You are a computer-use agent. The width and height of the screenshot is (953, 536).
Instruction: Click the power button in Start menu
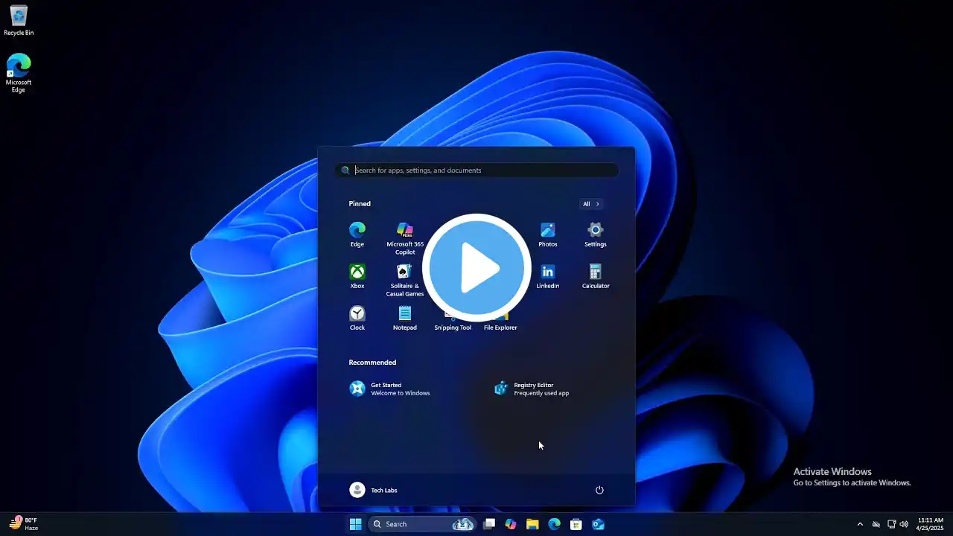pos(599,490)
